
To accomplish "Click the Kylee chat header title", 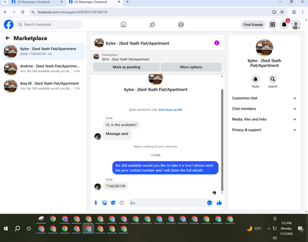I will coord(137,43).
